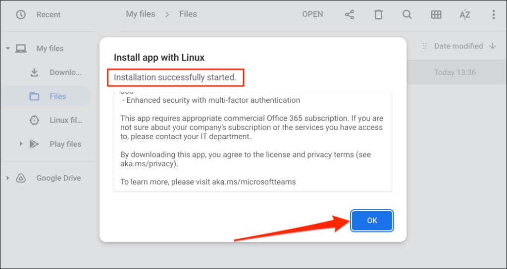The height and width of the screenshot is (269, 507).
Task: Click the delete trash icon
Action: (x=378, y=14)
